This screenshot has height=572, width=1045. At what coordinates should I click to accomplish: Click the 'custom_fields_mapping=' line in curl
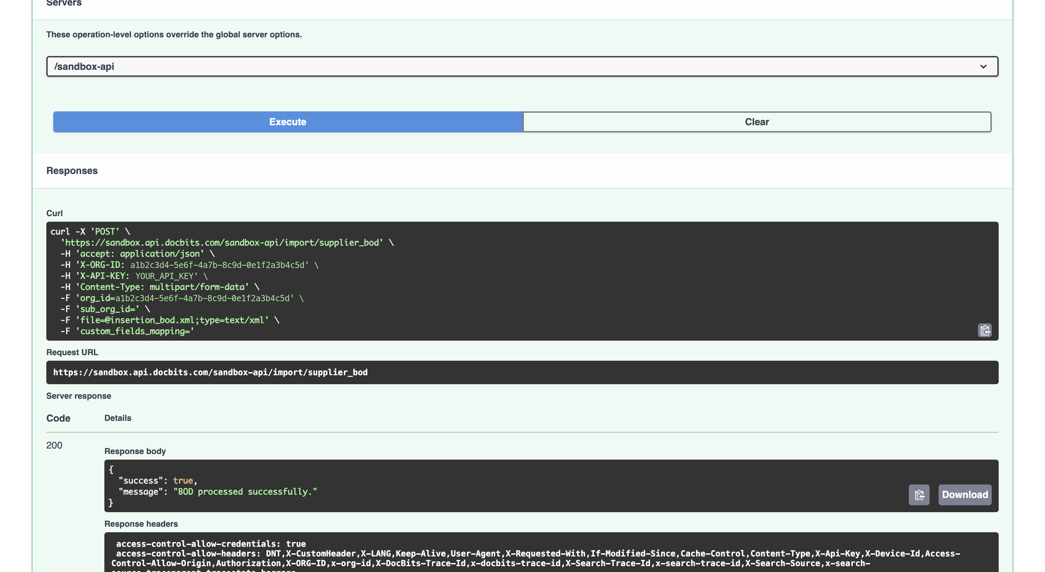(128, 331)
